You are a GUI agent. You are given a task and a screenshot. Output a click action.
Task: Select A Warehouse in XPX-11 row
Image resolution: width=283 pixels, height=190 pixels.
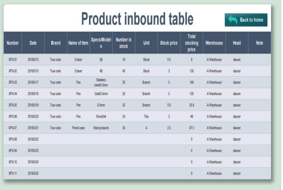click(x=214, y=173)
